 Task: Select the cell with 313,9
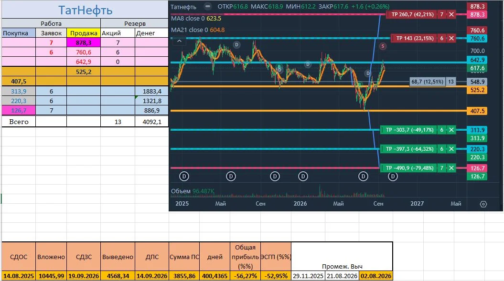[19, 92]
